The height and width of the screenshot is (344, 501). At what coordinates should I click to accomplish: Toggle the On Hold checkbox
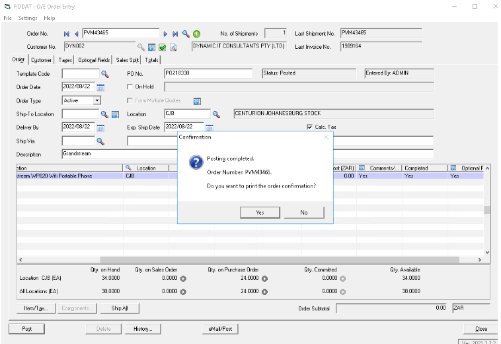coord(130,86)
